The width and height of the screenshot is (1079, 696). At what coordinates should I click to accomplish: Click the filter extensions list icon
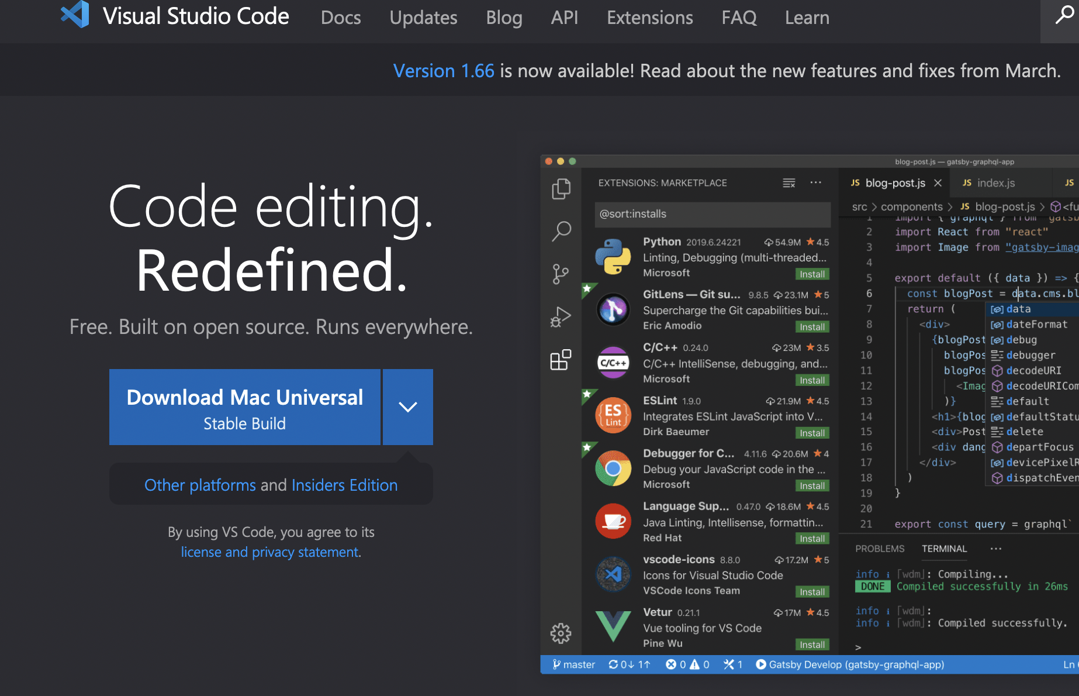tap(789, 183)
